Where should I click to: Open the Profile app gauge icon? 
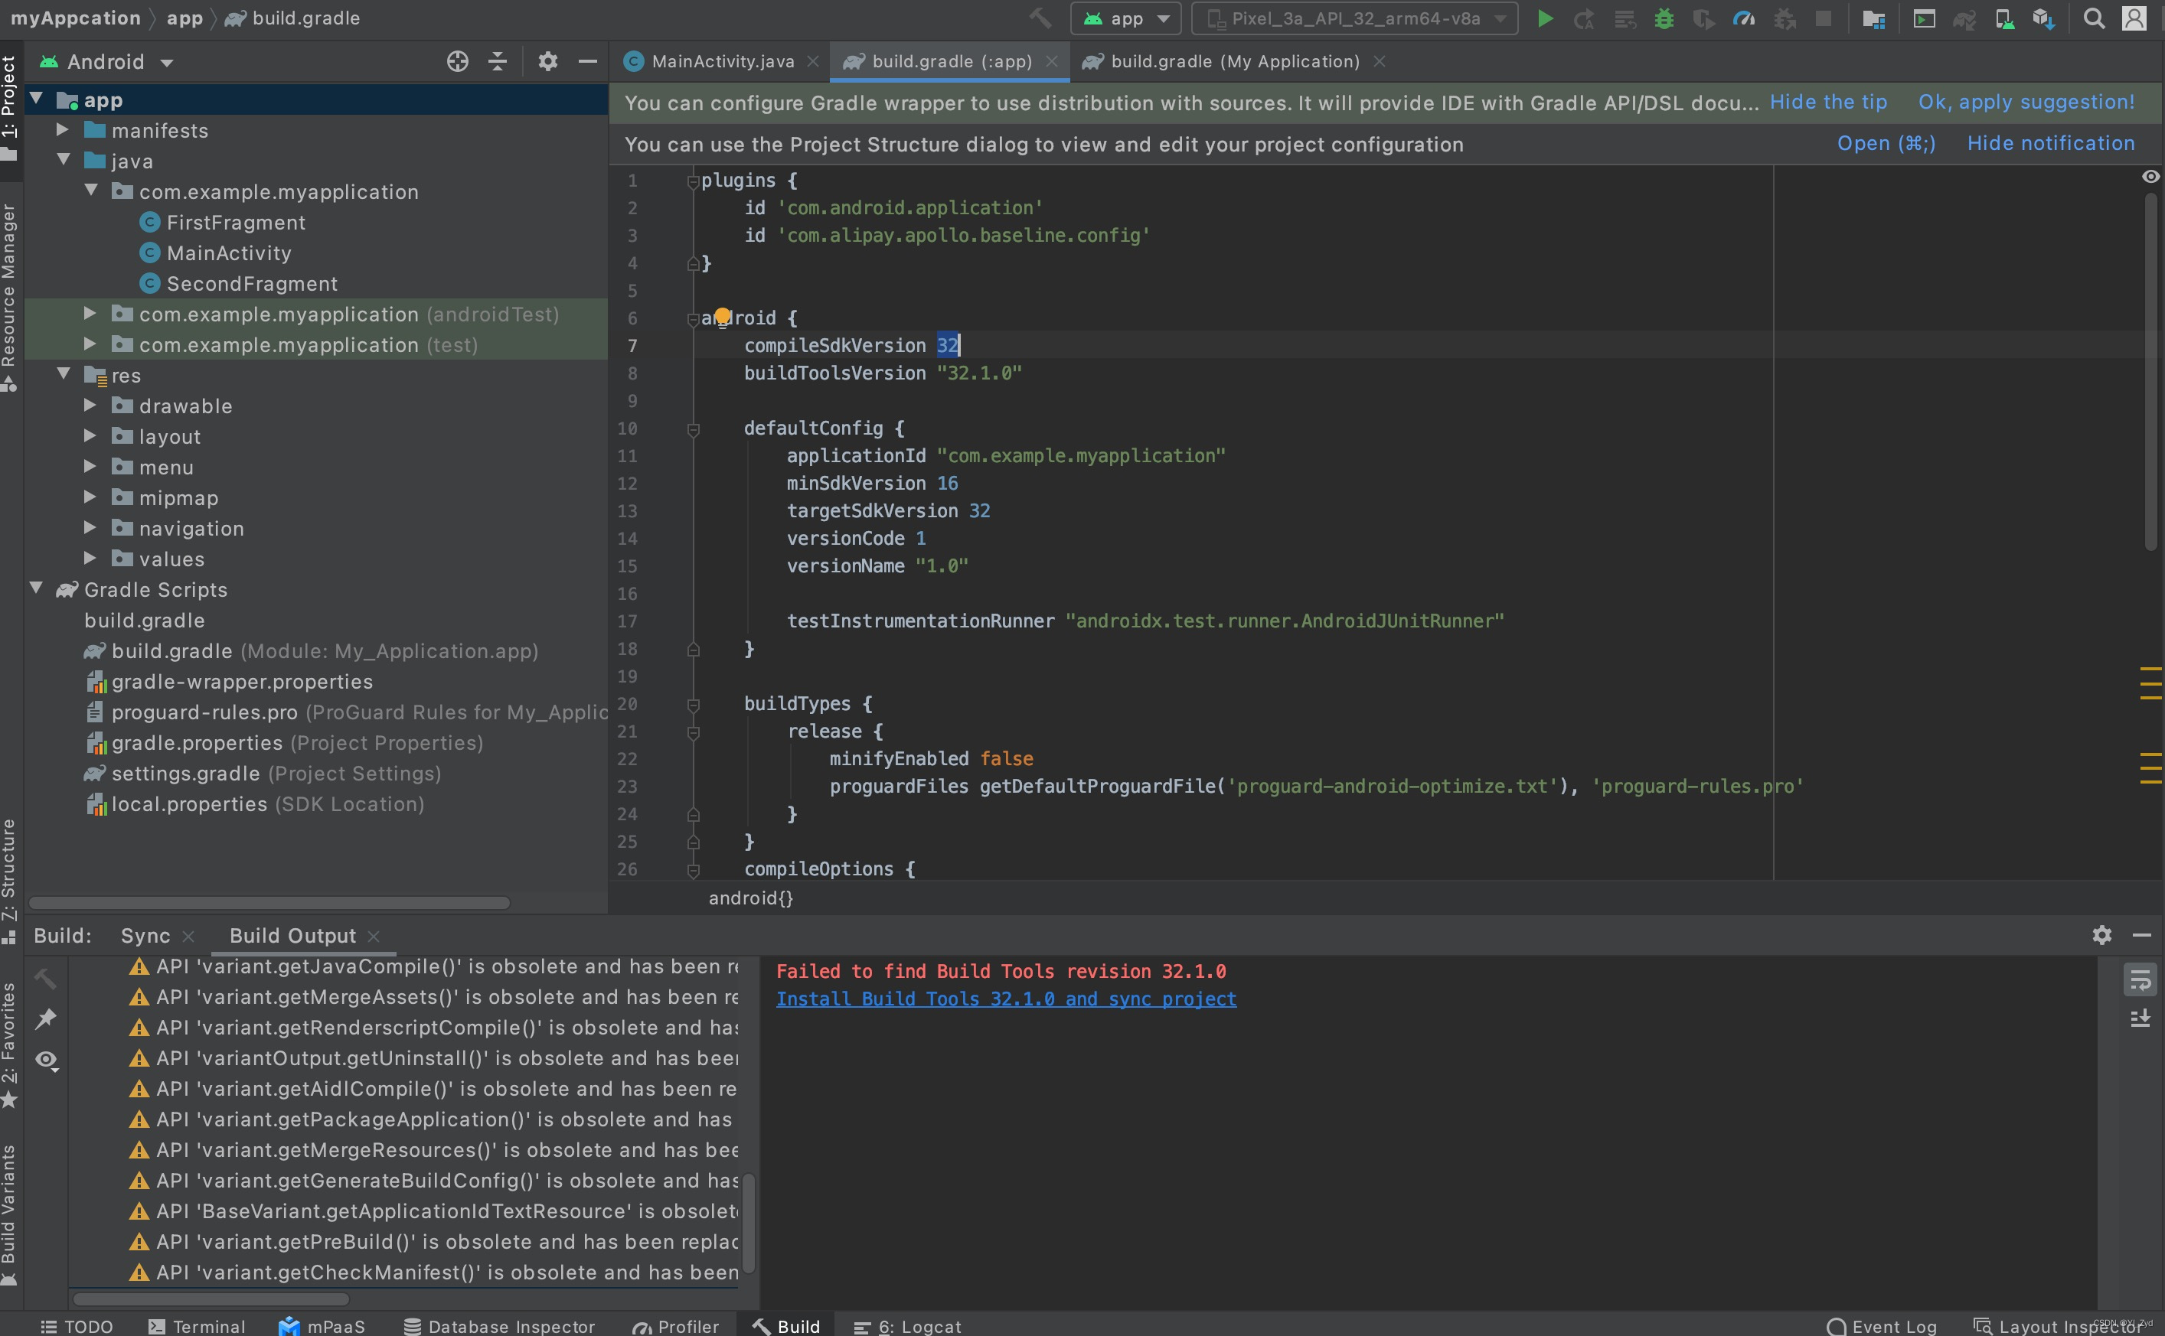pos(1742,18)
